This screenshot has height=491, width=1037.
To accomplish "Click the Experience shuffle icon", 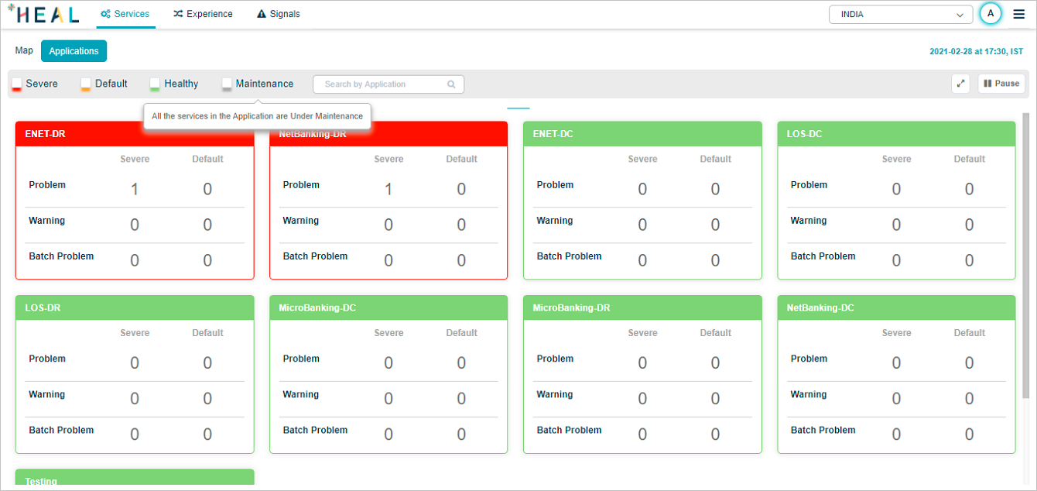I will (178, 14).
